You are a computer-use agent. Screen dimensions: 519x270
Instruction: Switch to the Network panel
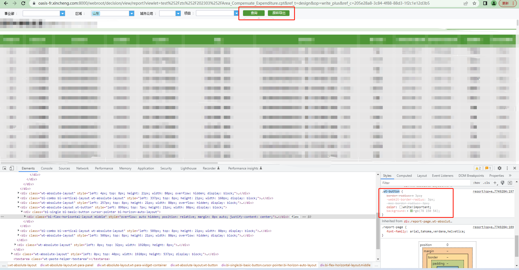(82, 168)
